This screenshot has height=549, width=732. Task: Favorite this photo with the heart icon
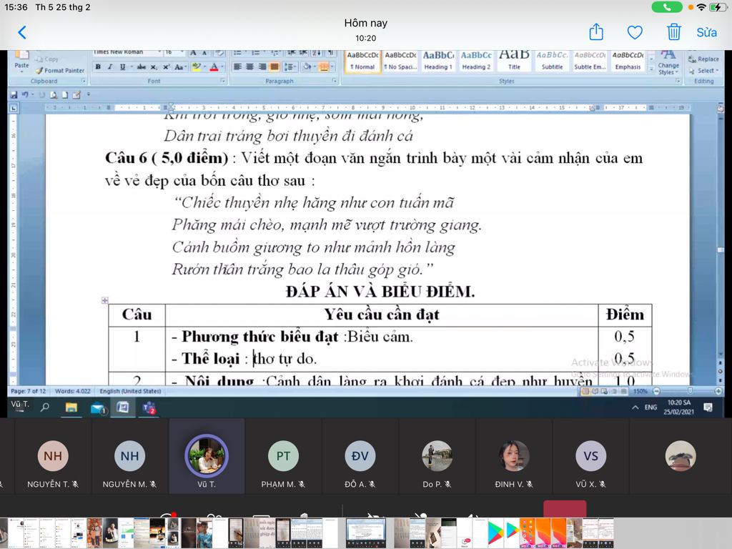pos(635,32)
